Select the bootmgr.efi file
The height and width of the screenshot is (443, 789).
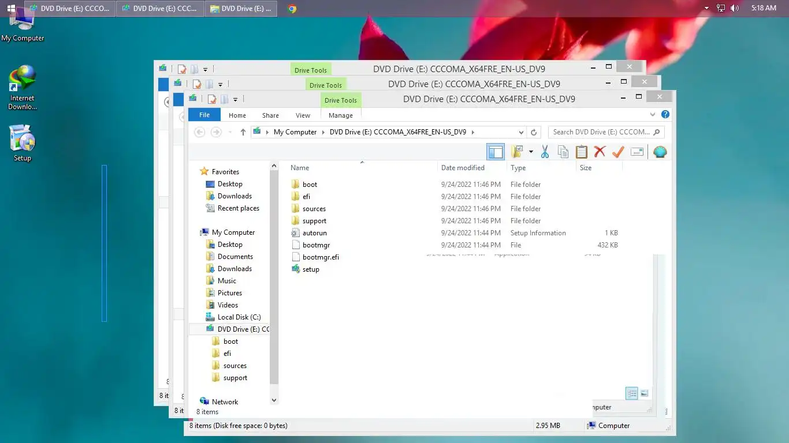(315, 257)
